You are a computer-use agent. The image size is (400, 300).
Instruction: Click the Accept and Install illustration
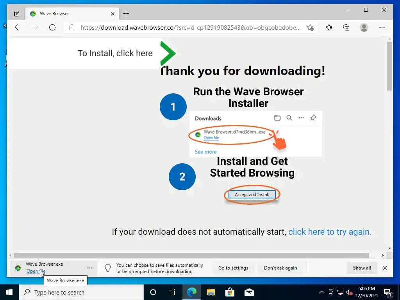pyautogui.click(x=252, y=195)
